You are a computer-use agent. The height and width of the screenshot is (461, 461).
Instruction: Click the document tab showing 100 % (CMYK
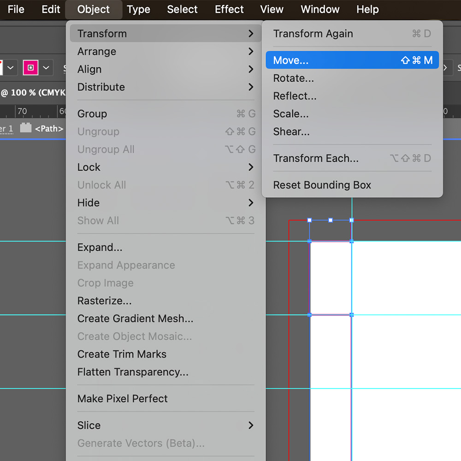pyautogui.click(x=33, y=92)
